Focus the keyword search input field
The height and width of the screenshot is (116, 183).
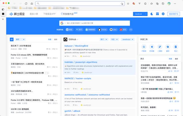98,23
